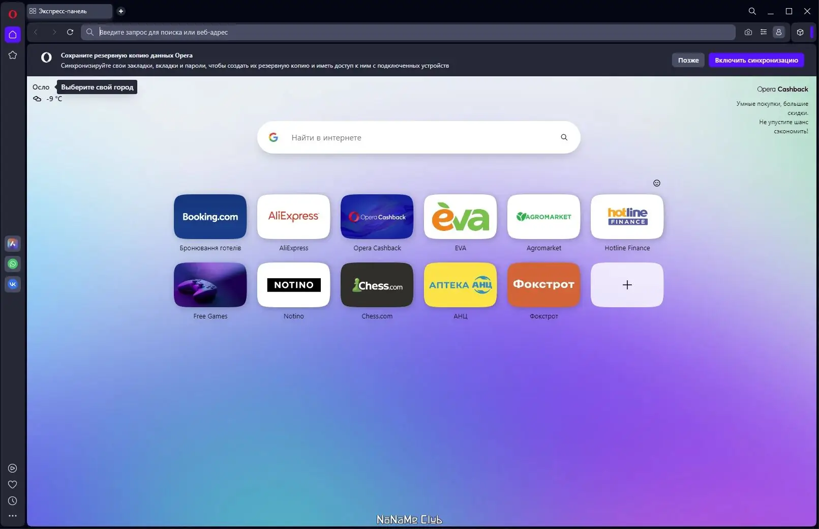
Task: Reload the current page
Action: click(x=70, y=32)
